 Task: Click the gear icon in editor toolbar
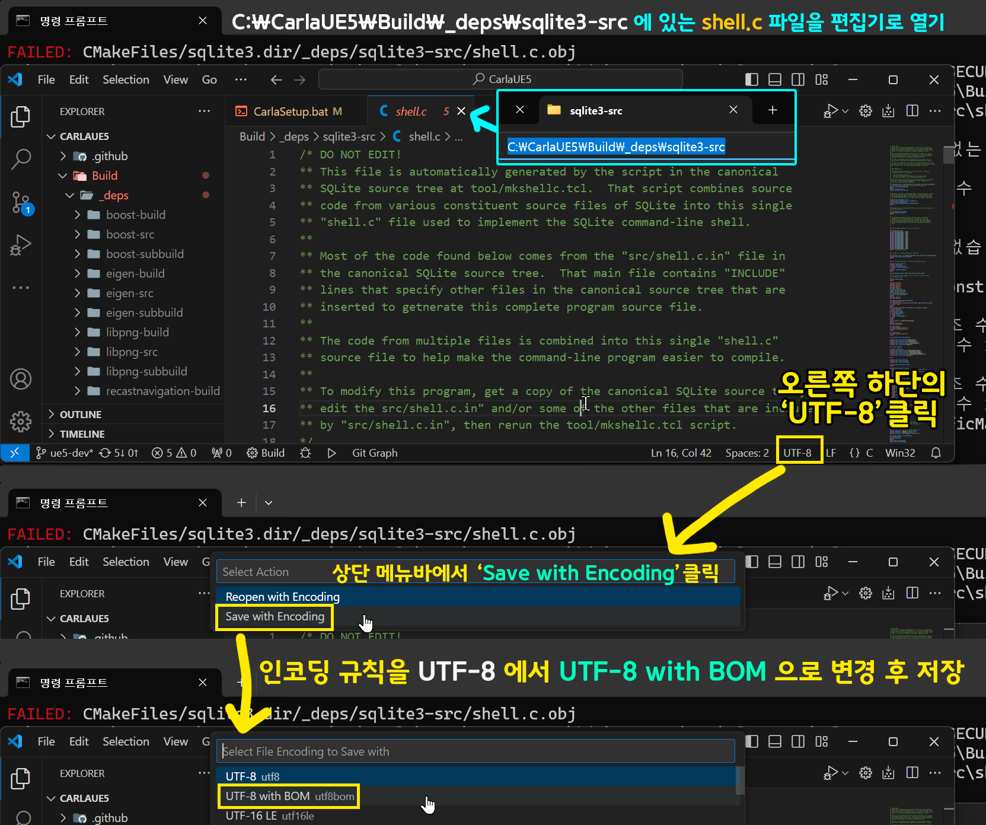pos(866,111)
